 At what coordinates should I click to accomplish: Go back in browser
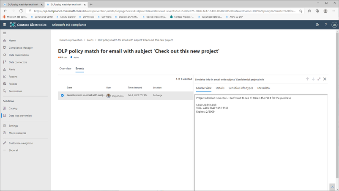[x=5, y=11]
